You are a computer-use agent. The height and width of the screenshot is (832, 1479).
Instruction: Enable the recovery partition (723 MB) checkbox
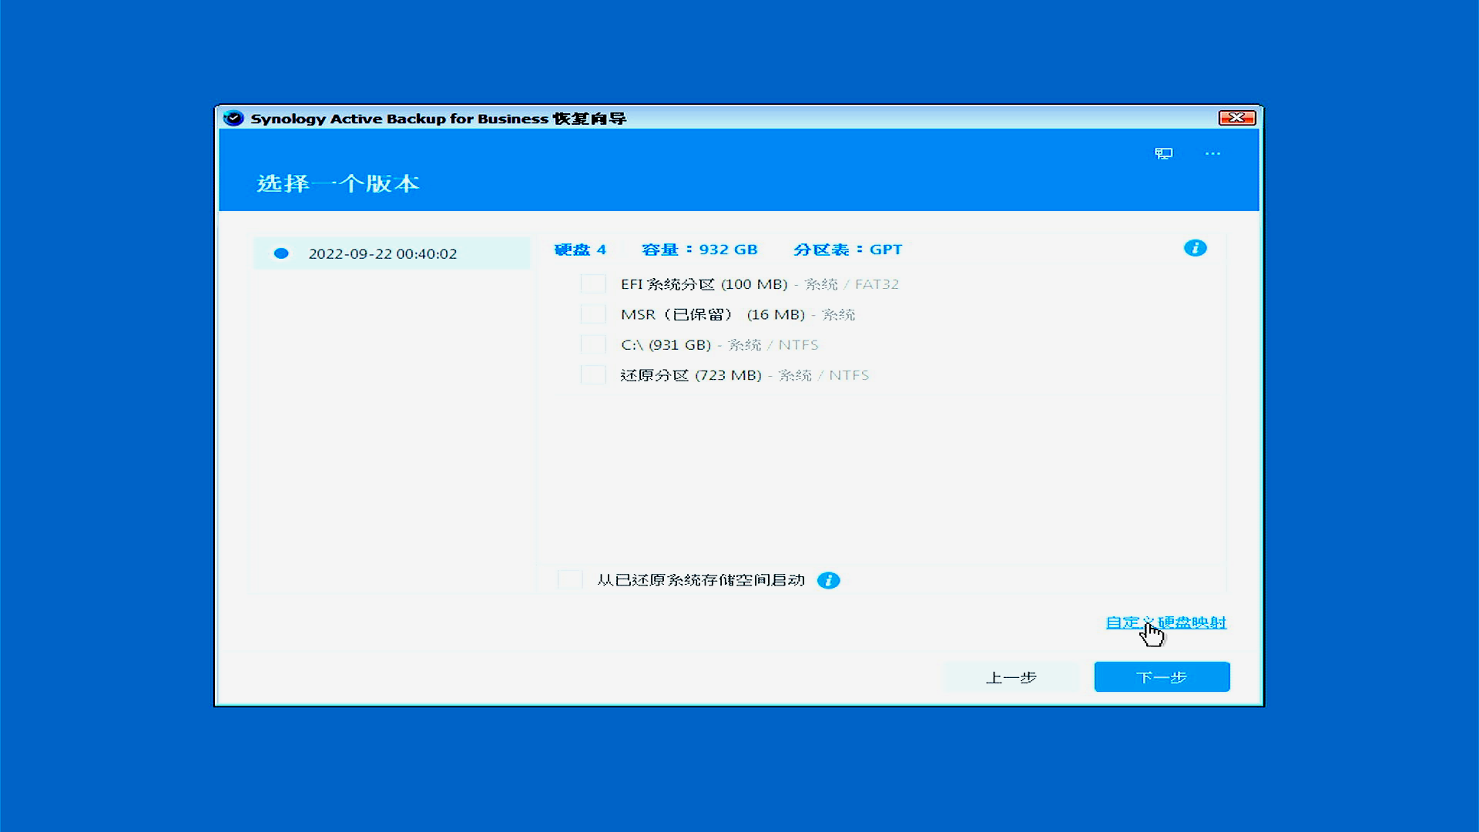coord(593,375)
